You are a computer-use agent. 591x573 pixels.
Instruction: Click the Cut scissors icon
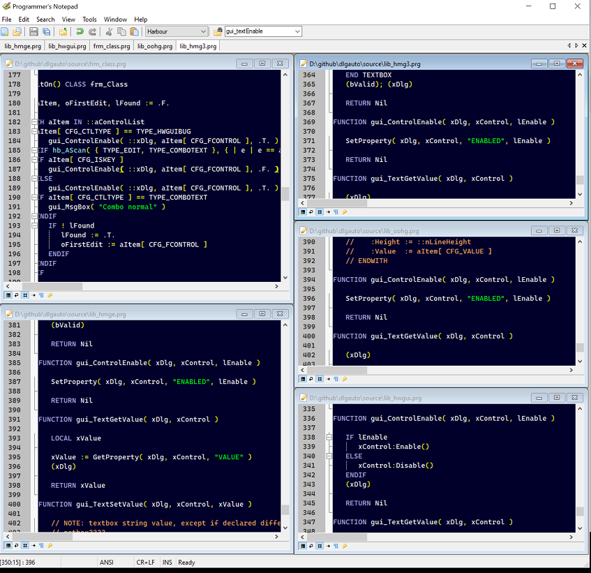pos(109,31)
